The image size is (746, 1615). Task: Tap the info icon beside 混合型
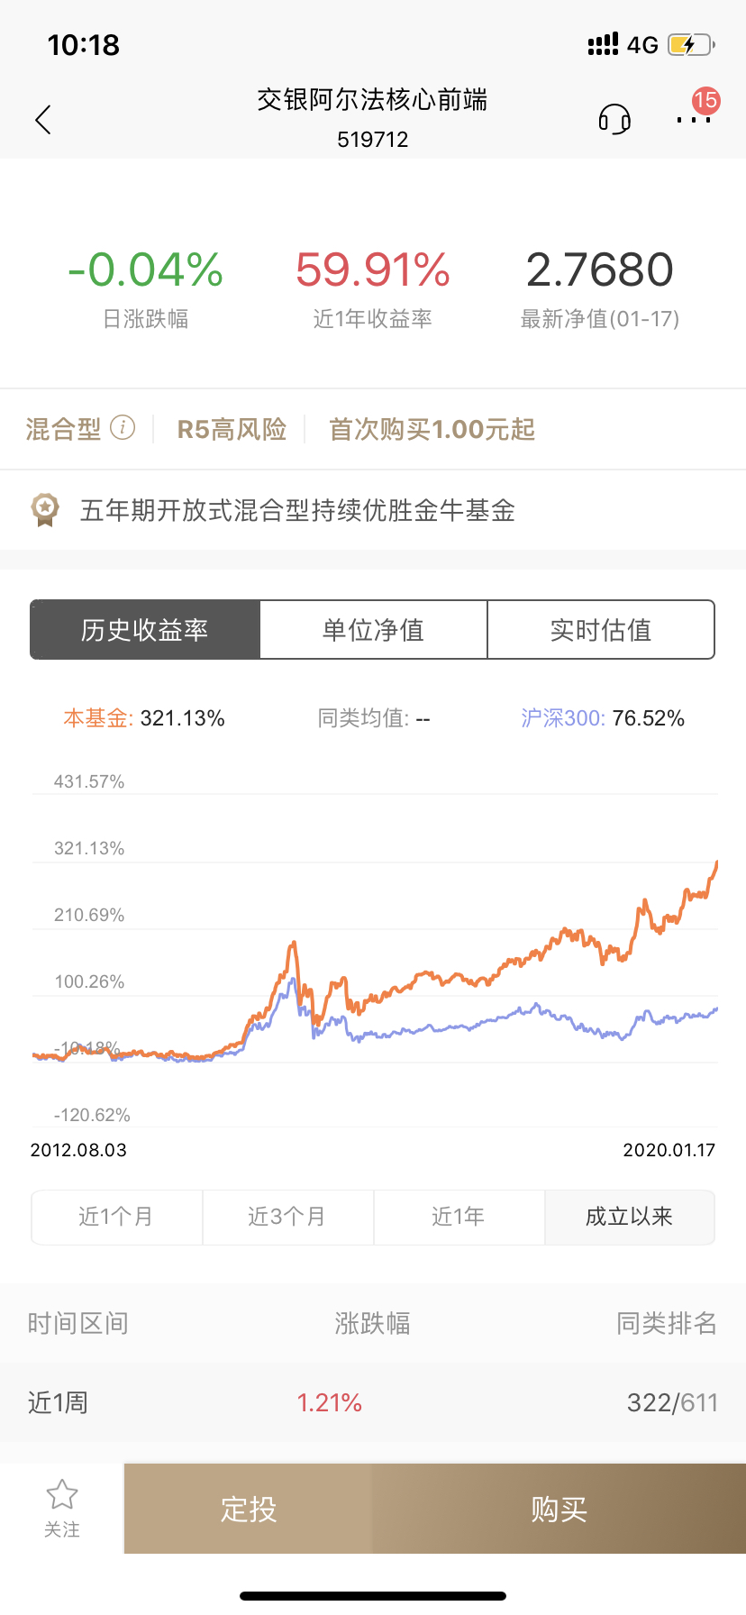[x=123, y=427]
